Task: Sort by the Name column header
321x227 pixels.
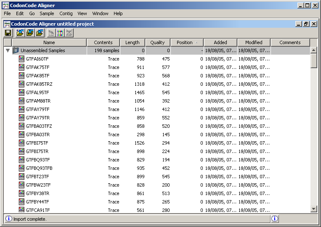Action: pyautogui.click(x=49, y=42)
